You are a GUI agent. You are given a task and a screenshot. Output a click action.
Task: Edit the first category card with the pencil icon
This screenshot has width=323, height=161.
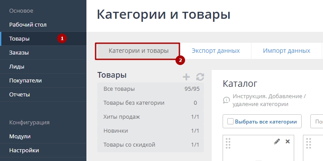click(277, 141)
